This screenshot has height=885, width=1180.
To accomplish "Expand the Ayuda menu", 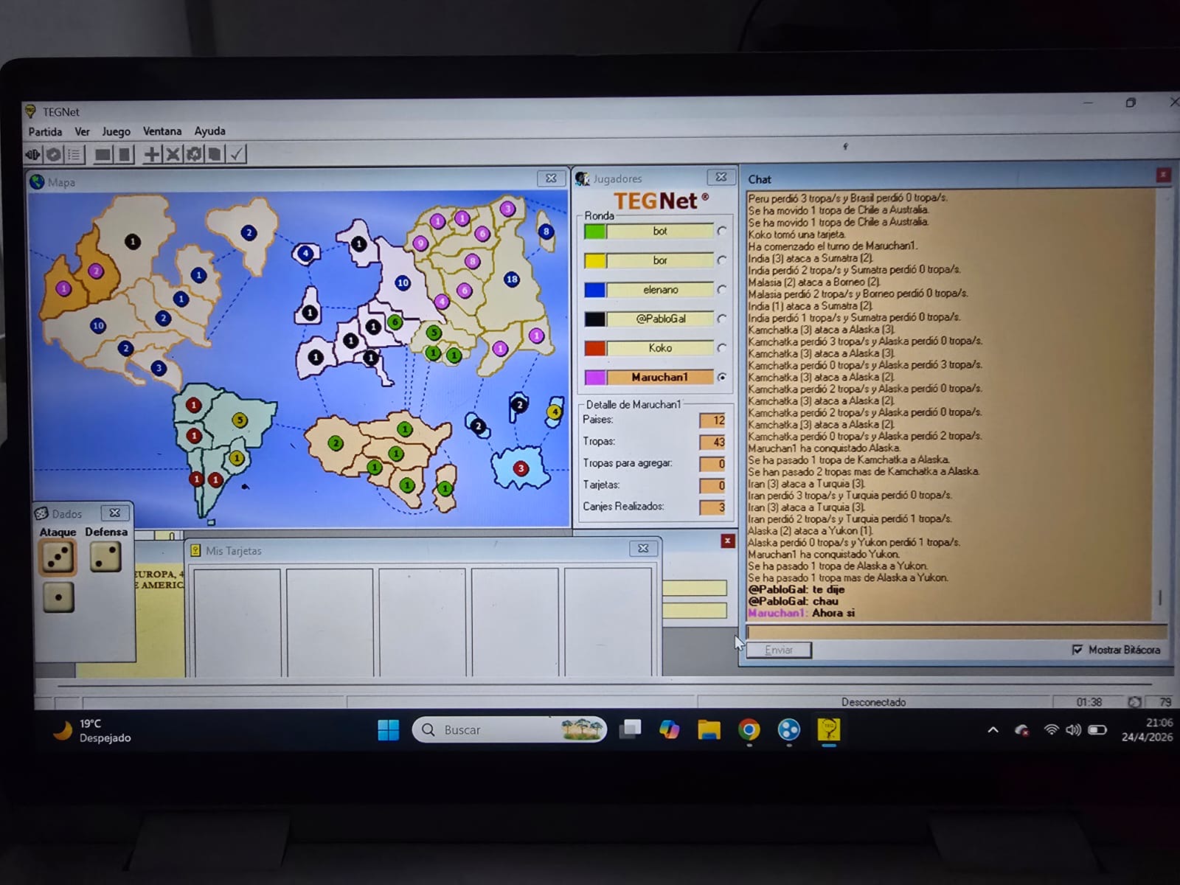I will click(210, 131).
